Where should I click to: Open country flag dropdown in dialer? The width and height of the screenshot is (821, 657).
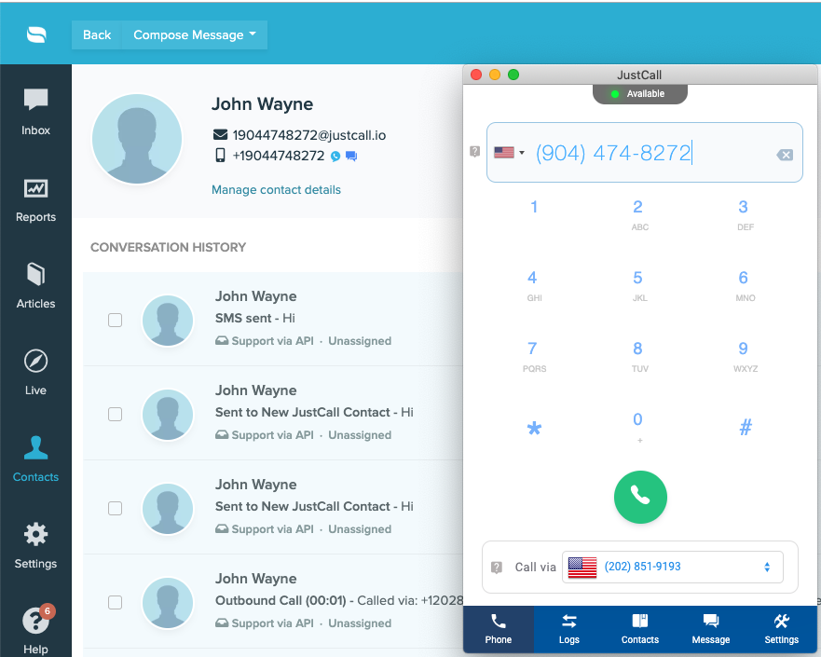coord(509,152)
